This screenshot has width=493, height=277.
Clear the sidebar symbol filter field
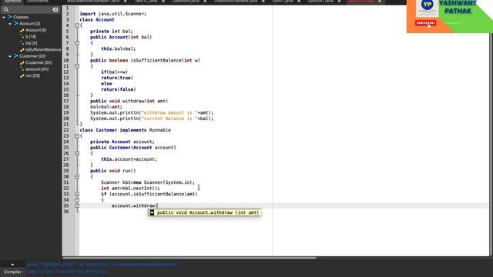pos(55,10)
